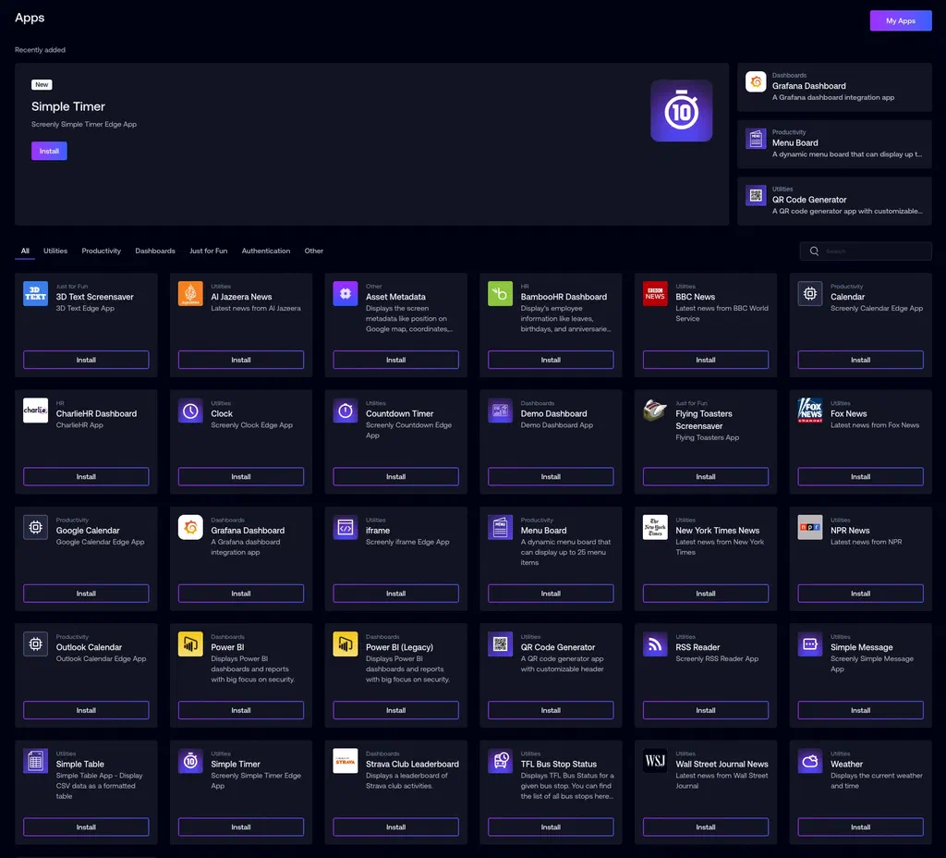
Task: Click the large Simple Timer featured icon
Action: [681, 111]
